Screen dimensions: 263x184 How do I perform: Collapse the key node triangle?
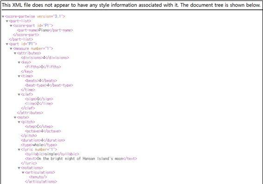19,62
